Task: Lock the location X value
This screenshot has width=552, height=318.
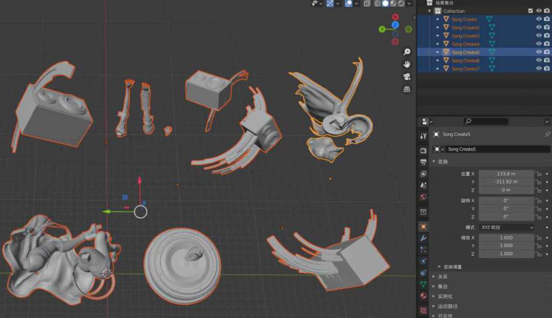Action: pyautogui.click(x=539, y=174)
